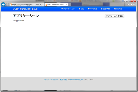Expand the address bar search dropdown arrow
The image size is (138, 92).
(39, 5)
